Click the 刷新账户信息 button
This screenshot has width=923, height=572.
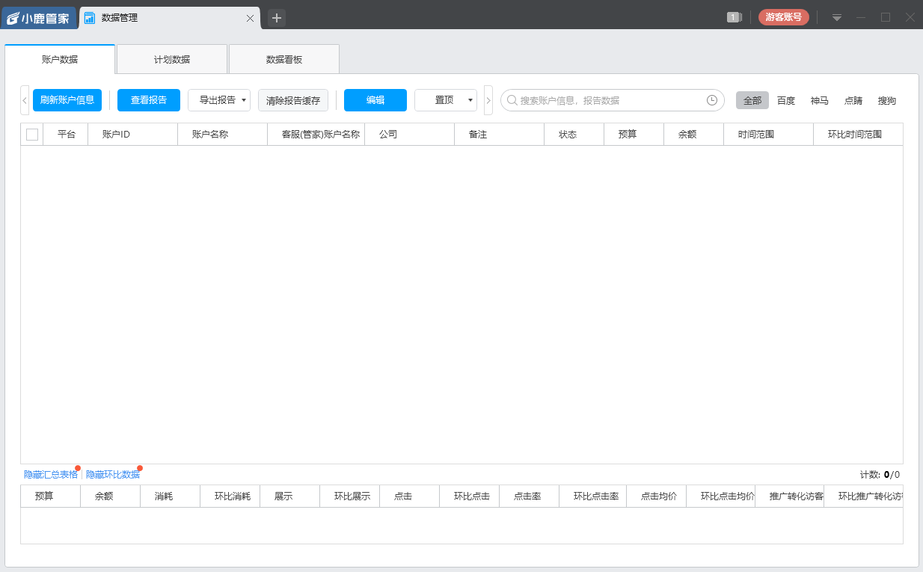[x=67, y=99]
